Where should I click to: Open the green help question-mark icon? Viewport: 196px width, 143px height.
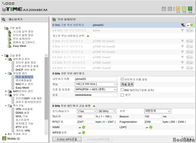(x=190, y=9)
